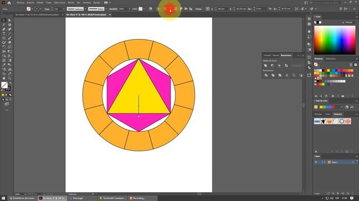Select the Paintbrush tool
This screenshot has height=201, width=359.
10,38
